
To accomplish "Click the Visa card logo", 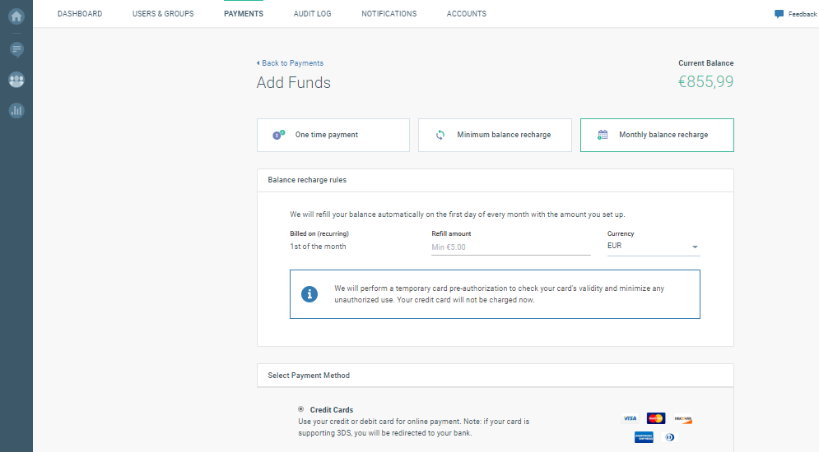I will click(x=630, y=418).
